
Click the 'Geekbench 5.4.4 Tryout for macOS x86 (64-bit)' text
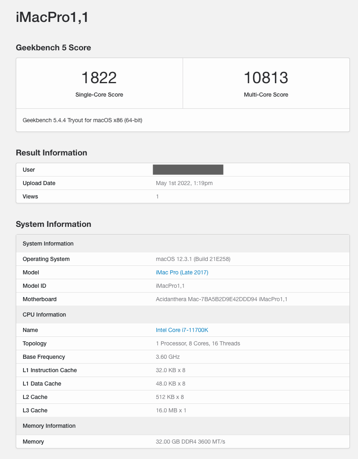[x=82, y=120]
